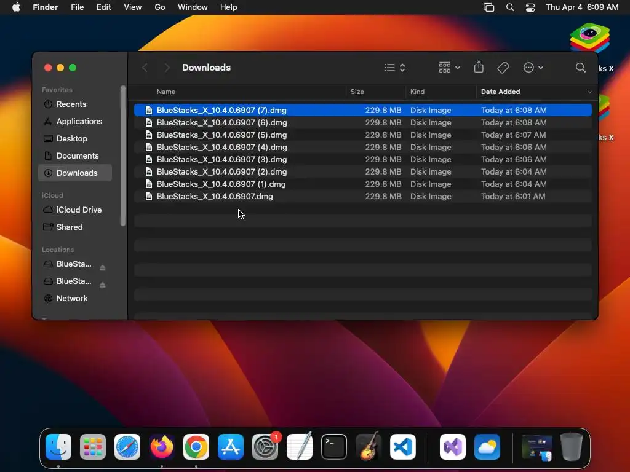The width and height of the screenshot is (630, 472).
Task: Click the Share toolbar icon in Finder
Action: (479, 68)
